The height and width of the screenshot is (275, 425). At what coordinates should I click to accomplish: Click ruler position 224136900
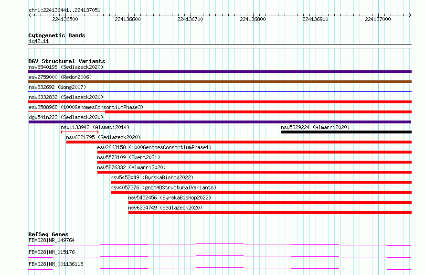tap(315, 19)
